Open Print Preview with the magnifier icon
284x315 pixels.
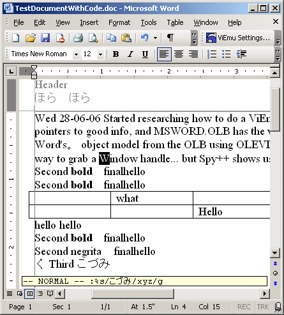point(93,38)
